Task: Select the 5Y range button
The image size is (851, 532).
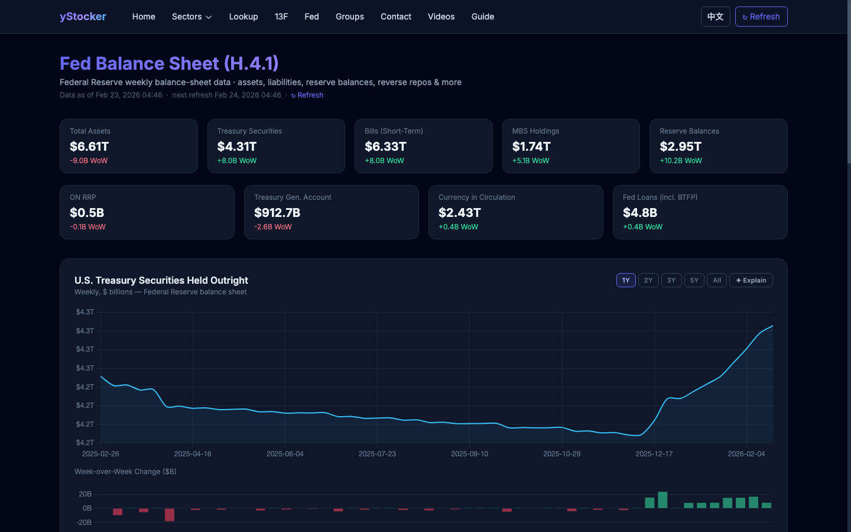Action: [694, 280]
